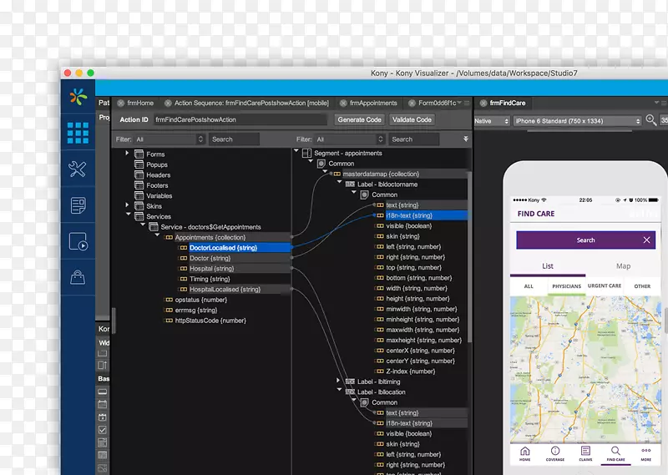Viewport: 668px width, 475px height.
Task: Open the iPhone 6 Standard device dropdown
Action: tap(577, 121)
